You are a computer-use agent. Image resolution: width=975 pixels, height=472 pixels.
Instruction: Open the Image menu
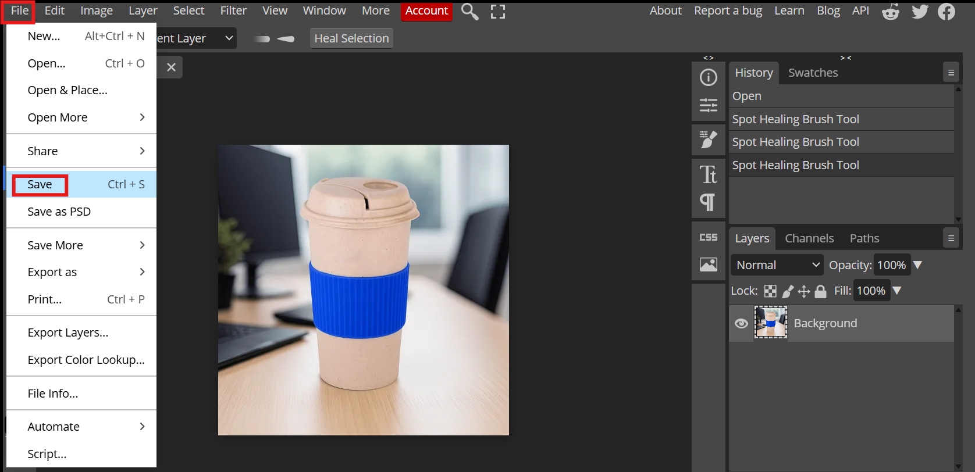coord(97,10)
